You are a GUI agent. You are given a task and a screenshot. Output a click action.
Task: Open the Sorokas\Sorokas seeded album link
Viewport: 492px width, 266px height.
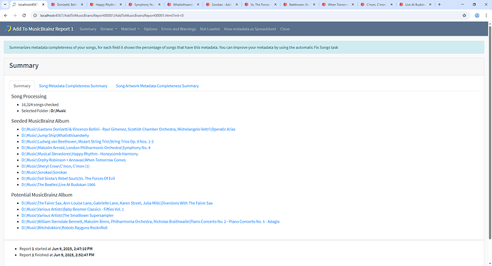click(x=44, y=172)
